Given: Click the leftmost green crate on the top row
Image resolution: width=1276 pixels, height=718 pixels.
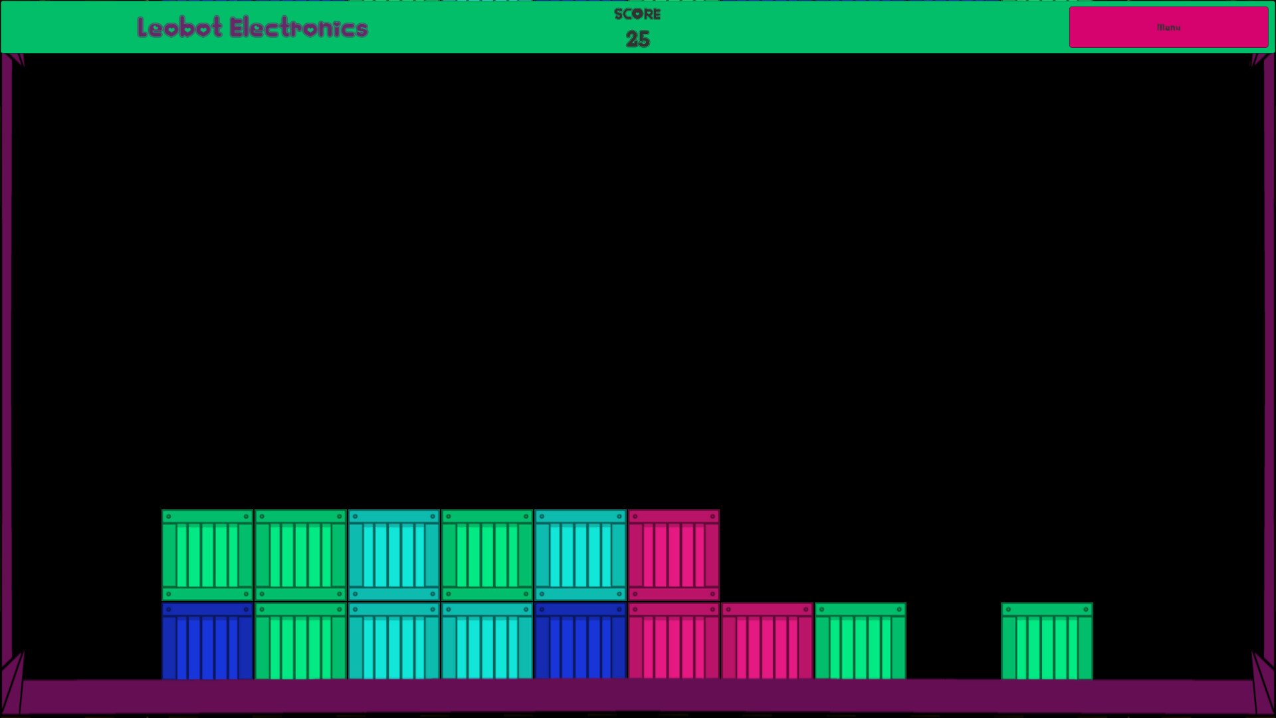Looking at the screenshot, I should click(x=207, y=552).
